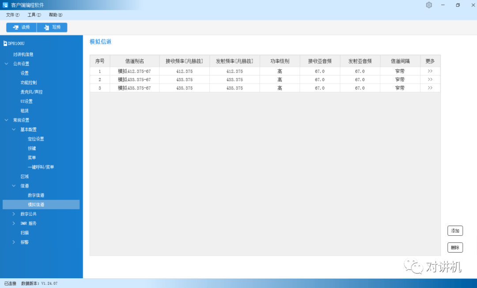477x288 pixels.
Task: Click the 数据版本 V1.24.07 status text
Action: tap(39, 284)
